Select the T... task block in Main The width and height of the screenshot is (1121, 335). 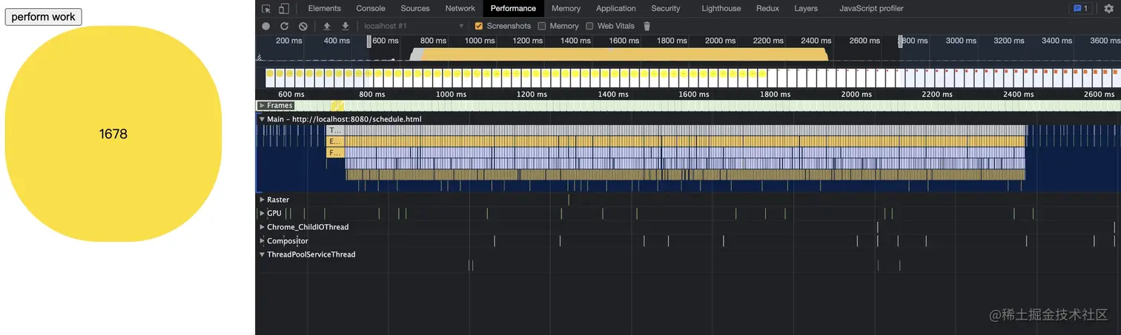(335, 130)
